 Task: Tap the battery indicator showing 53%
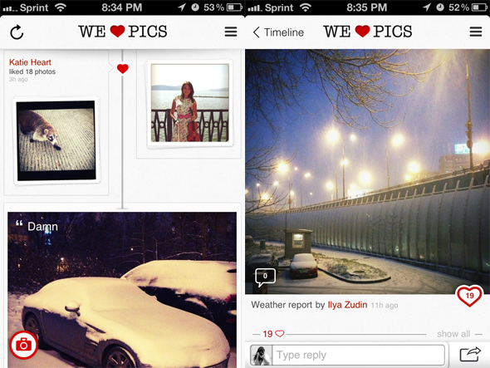[x=223, y=7]
